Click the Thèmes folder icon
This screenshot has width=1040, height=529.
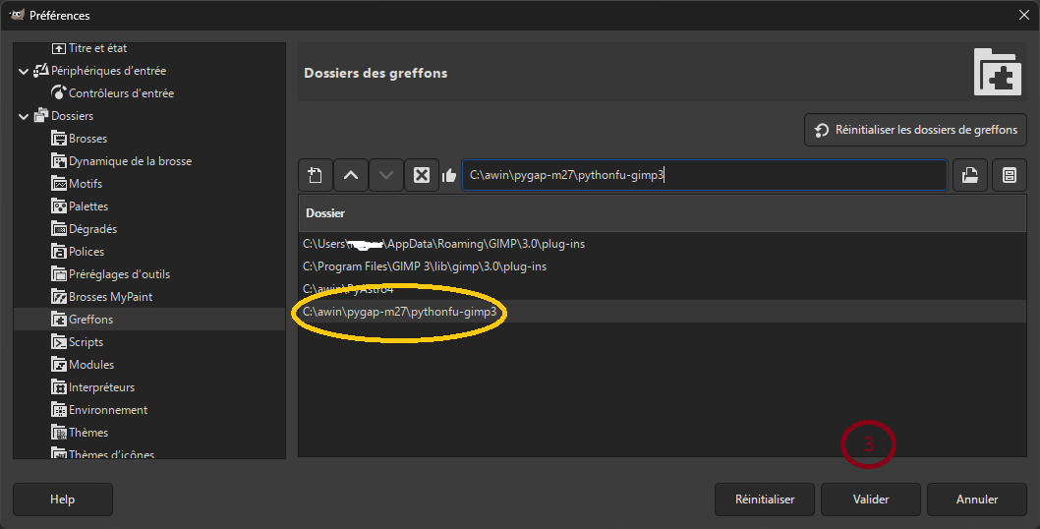pyautogui.click(x=59, y=432)
